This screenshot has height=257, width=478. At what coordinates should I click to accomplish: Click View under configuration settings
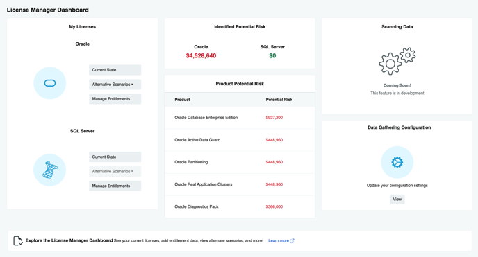coord(397,200)
